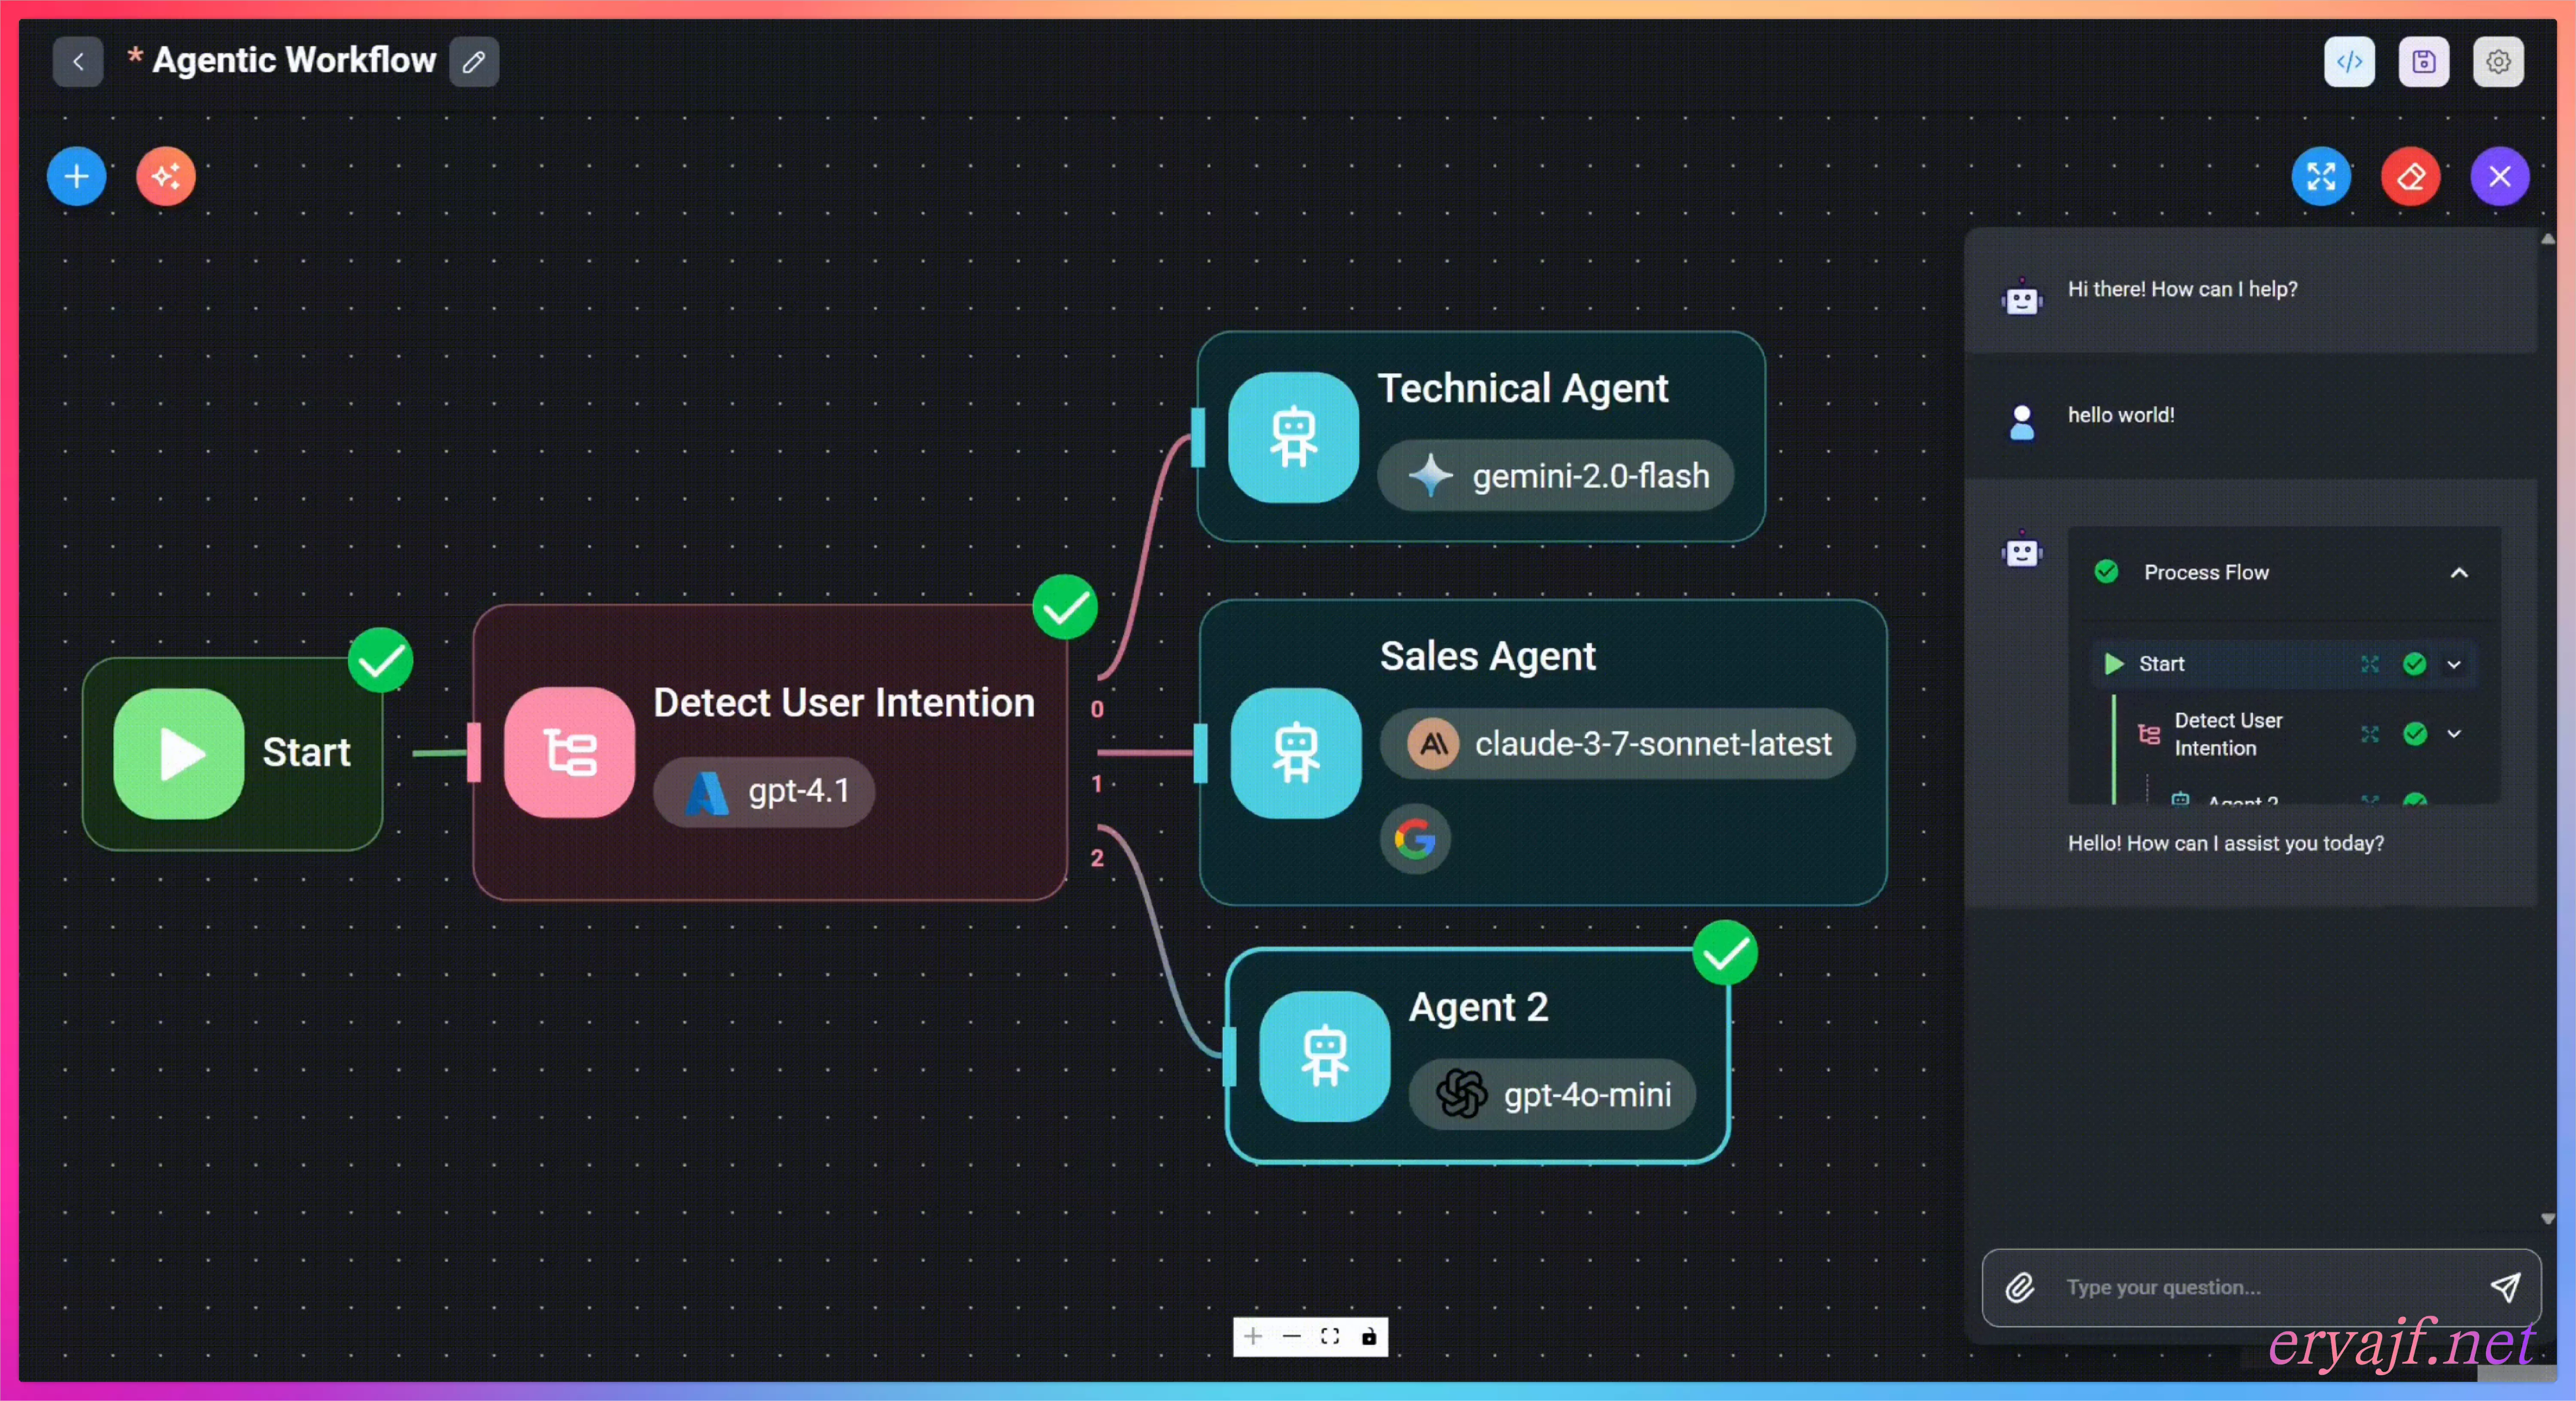
Task: Open the code view icon
Action: click(x=2349, y=62)
